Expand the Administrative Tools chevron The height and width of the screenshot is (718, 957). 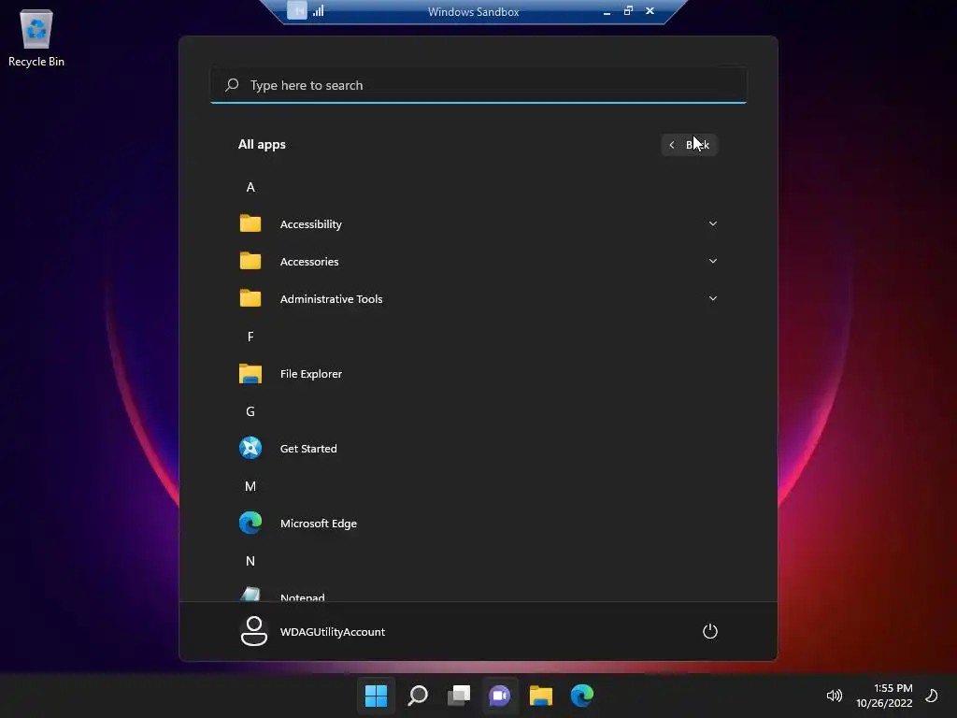click(x=712, y=298)
